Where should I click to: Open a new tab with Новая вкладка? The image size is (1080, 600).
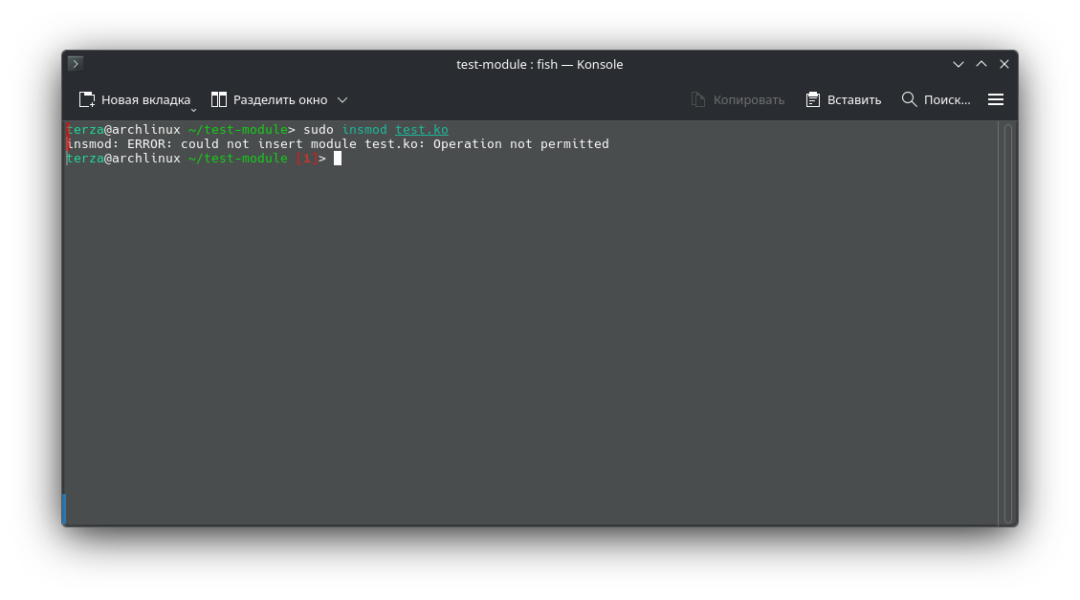tap(134, 99)
